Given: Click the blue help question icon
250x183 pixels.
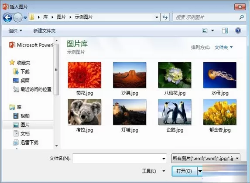Looking at the screenshot, I should click(238, 30).
